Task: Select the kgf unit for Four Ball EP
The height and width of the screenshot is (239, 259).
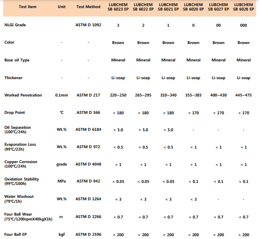Action: click(x=62, y=234)
